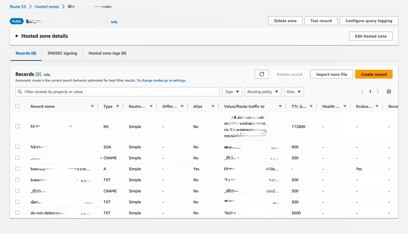Toggle the select-all records checkbox
408x234 pixels.
click(18, 106)
